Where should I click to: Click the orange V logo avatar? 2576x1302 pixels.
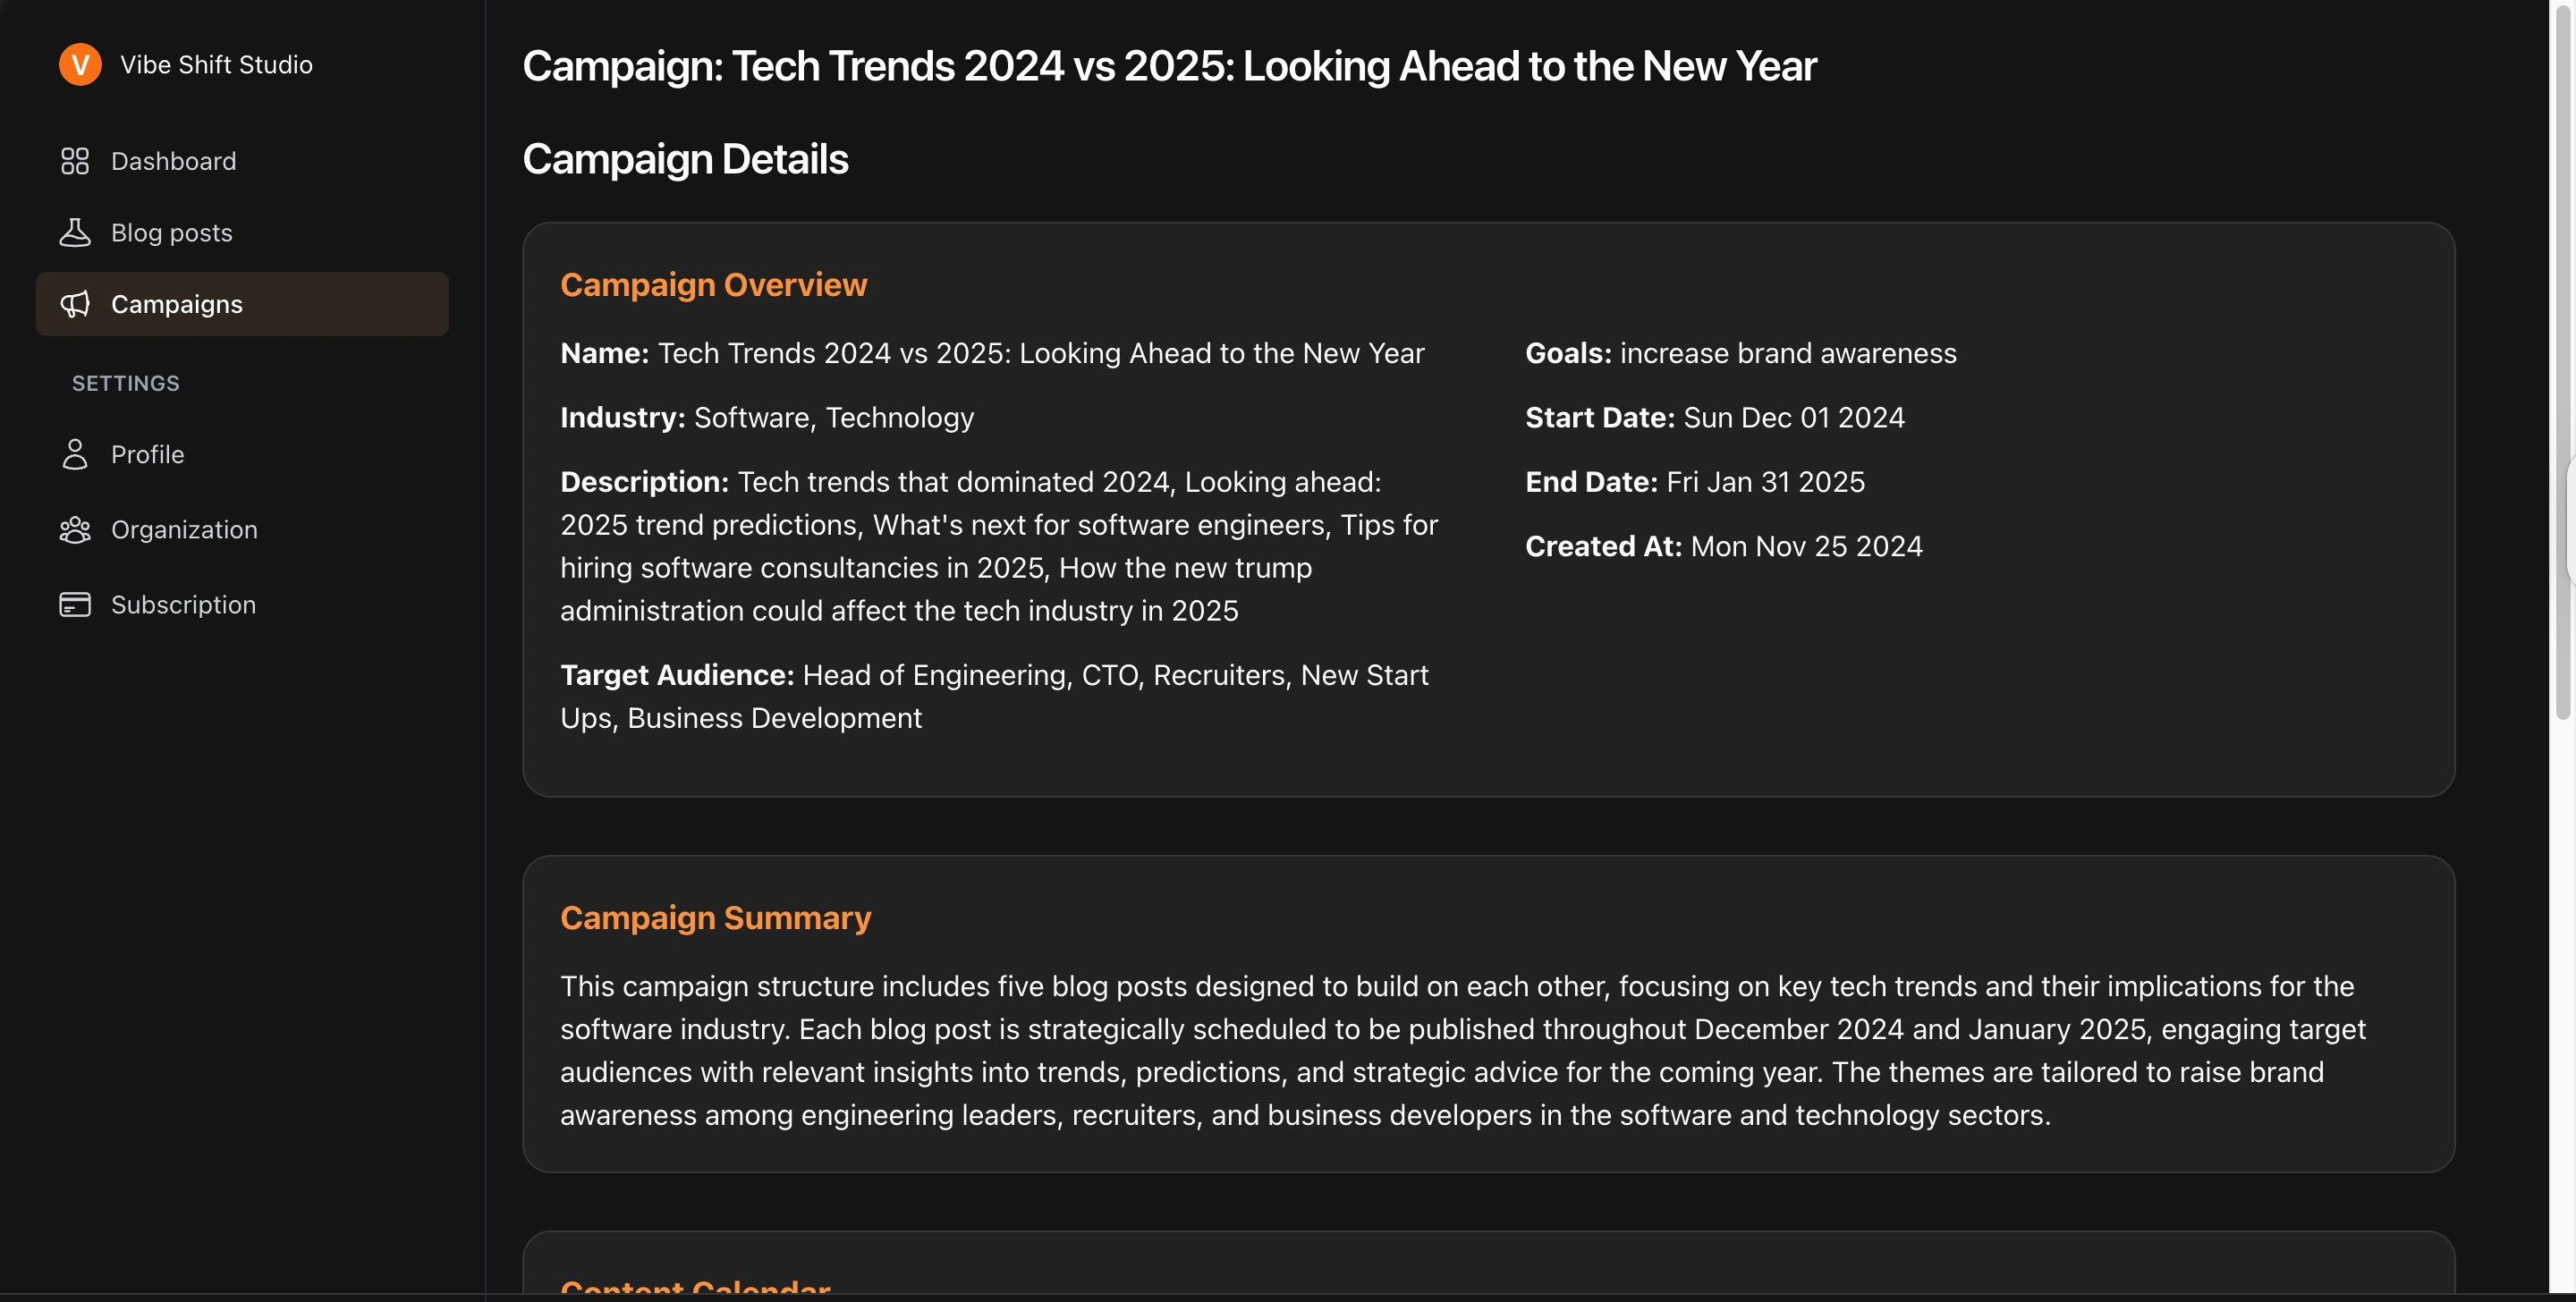[80, 65]
